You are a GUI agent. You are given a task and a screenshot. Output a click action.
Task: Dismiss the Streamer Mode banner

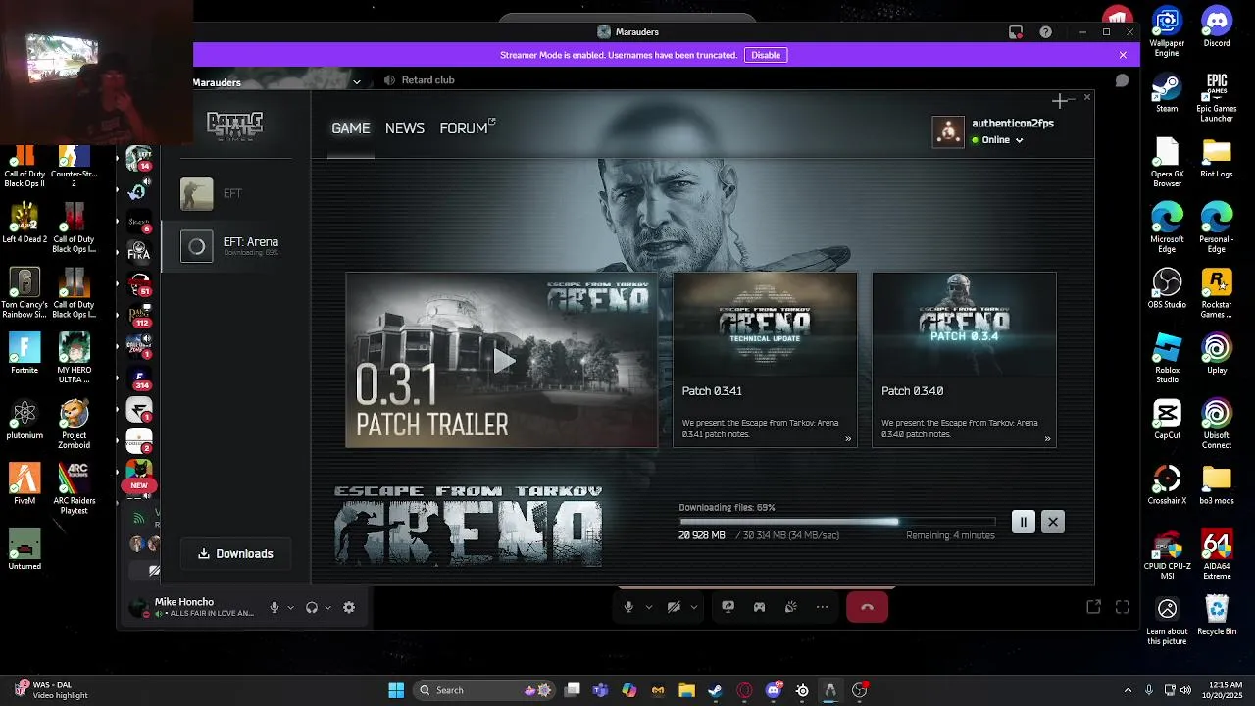click(1123, 55)
